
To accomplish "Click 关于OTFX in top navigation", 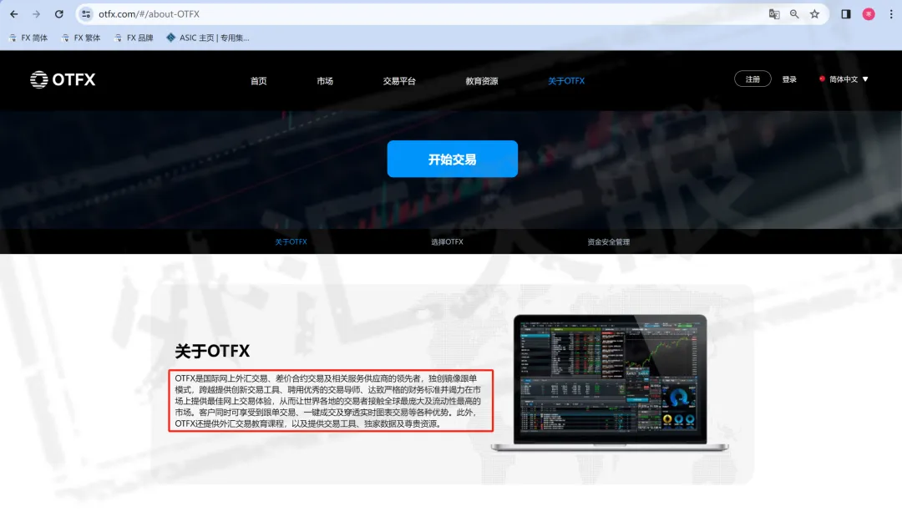I will point(566,81).
